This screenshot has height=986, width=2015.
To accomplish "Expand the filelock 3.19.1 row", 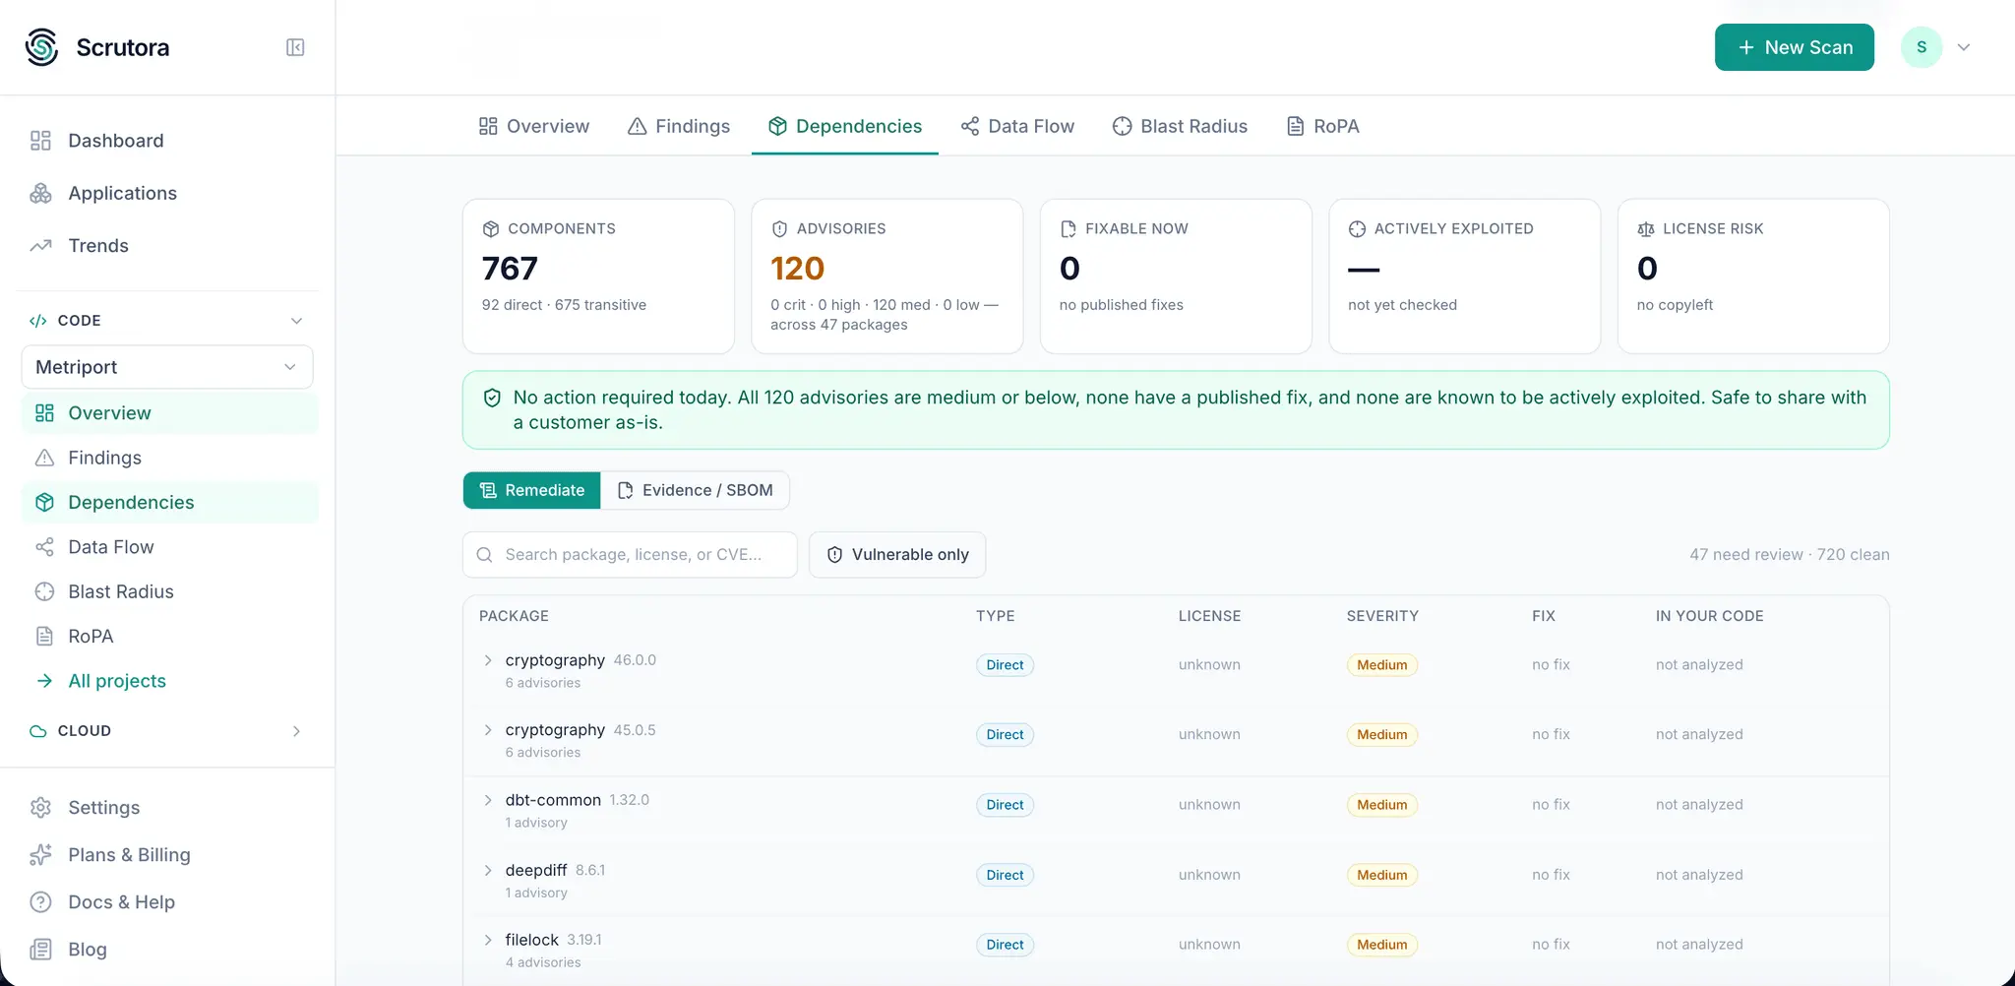I will point(488,940).
